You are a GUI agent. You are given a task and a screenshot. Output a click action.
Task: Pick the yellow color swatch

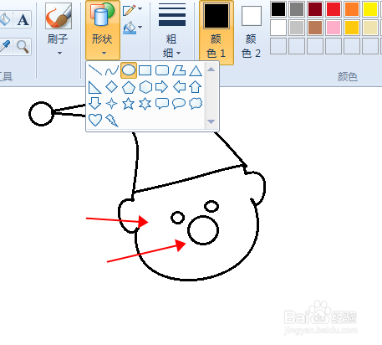370,9
